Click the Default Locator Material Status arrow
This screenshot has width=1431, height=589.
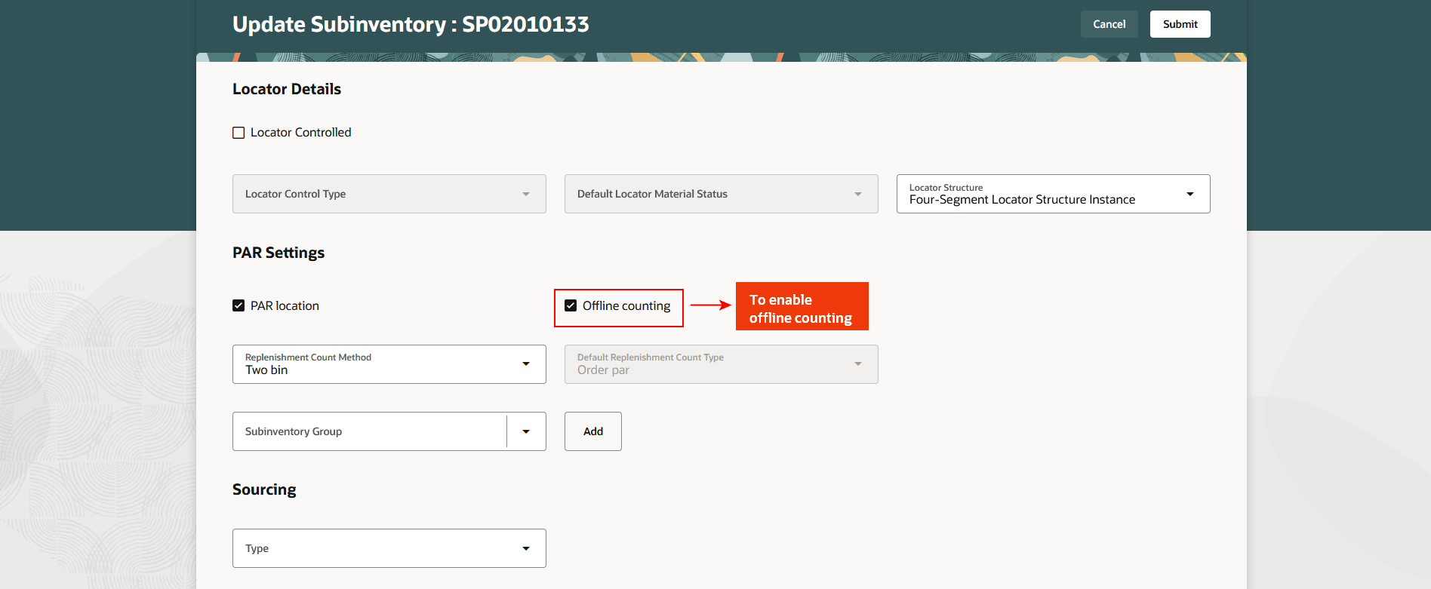858,194
